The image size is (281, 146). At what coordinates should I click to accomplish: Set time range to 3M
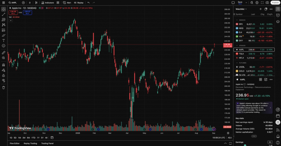[x=24, y=138]
